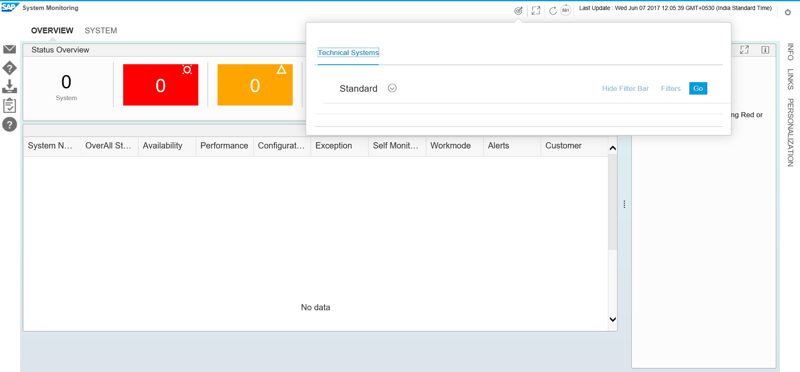Click the 581 auto-refresh countdown indicator
This screenshot has height=372, width=800.
(x=566, y=10)
